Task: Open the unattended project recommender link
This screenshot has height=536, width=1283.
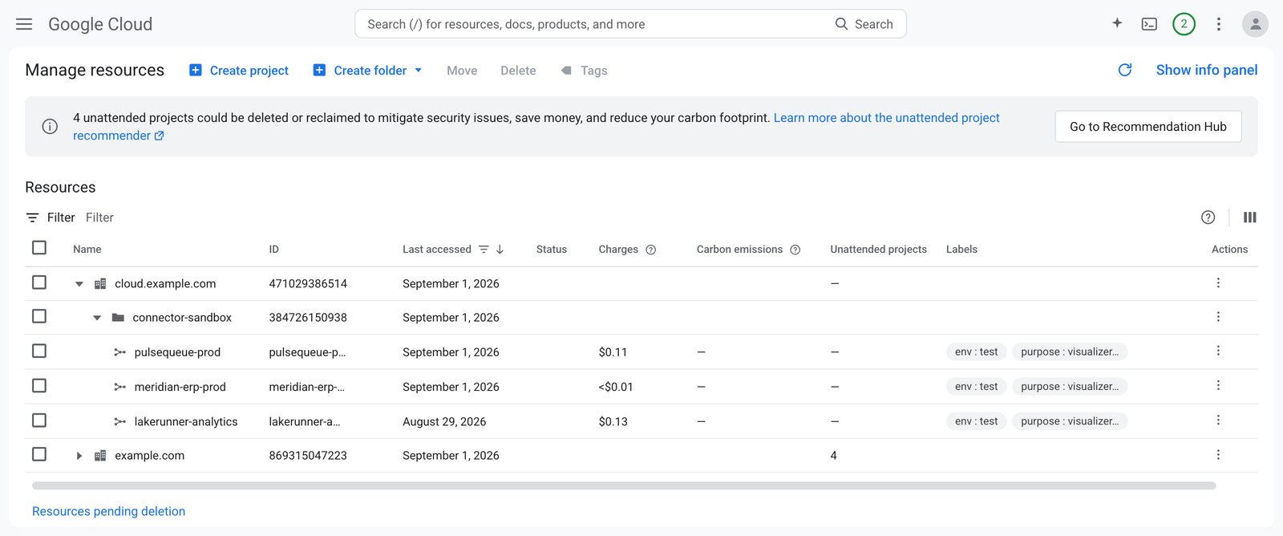Action: (x=887, y=118)
